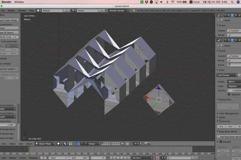Open the Unit Presets dropdown
The image size is (241, 160).
pyautogui.click(x=227, y=75)
